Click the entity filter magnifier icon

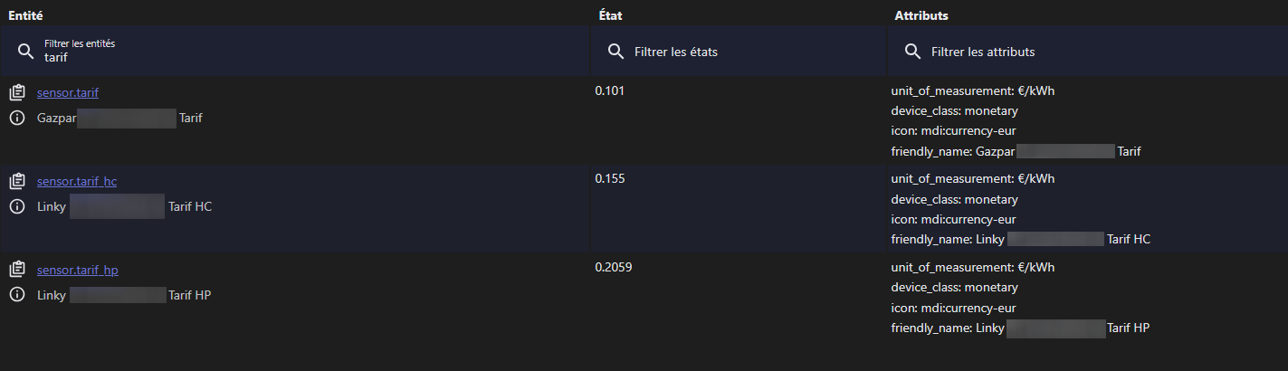pyautogui.click(x=25, y=51)
